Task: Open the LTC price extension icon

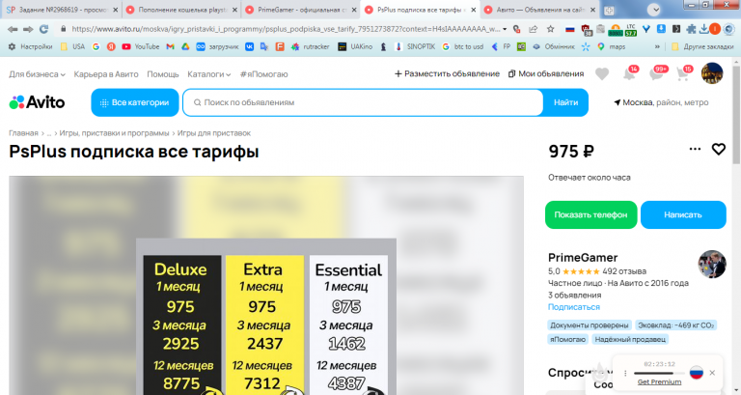Action: pyautogui.click(x=630, y=30)
